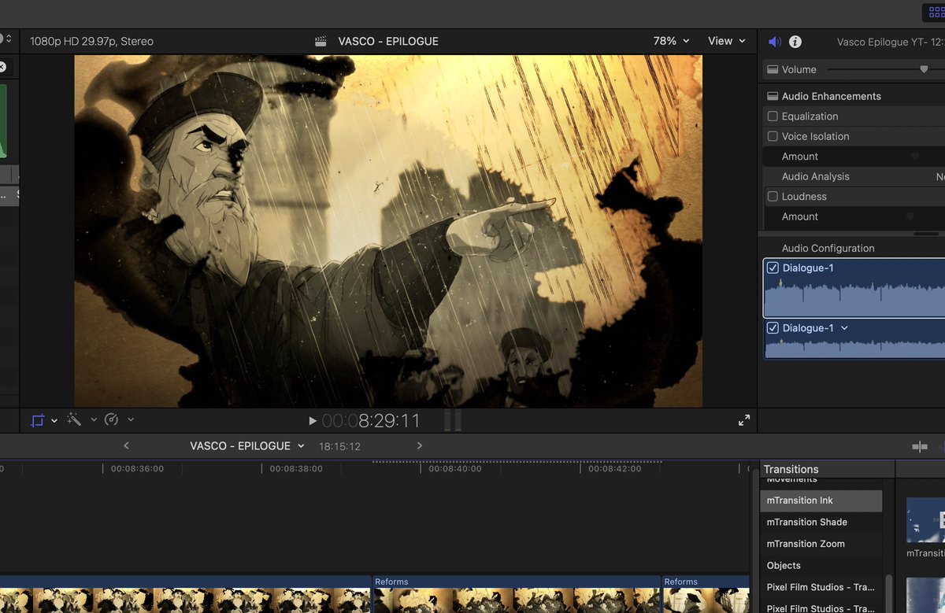Select the first Reforms clip in the timeline

[516, 594]
